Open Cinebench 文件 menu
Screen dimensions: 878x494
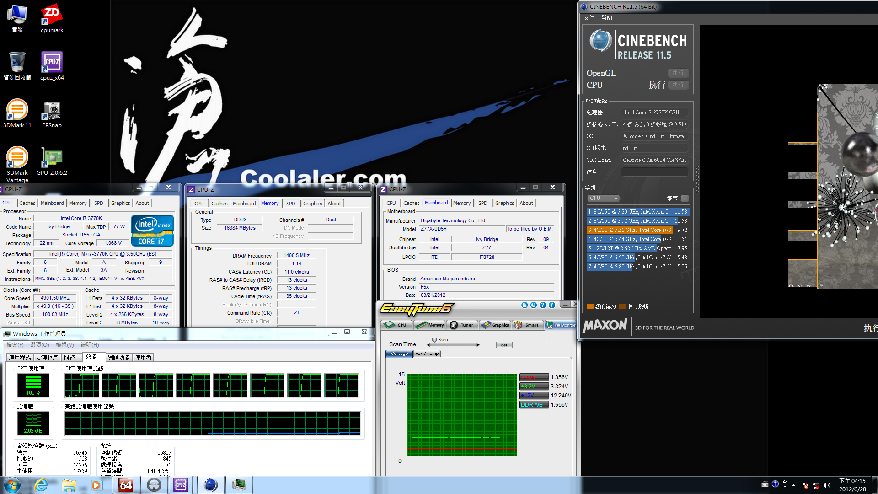589,18
